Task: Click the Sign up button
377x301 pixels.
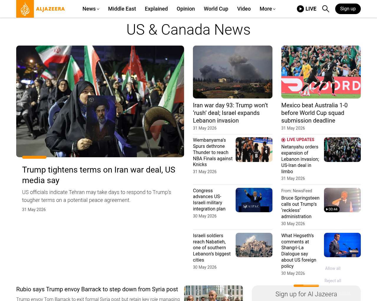Action: point(348,9)
